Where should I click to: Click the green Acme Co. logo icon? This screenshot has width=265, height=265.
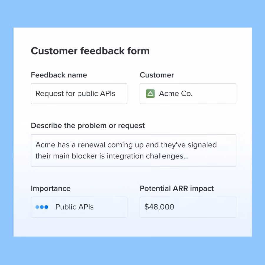[150, 94]
